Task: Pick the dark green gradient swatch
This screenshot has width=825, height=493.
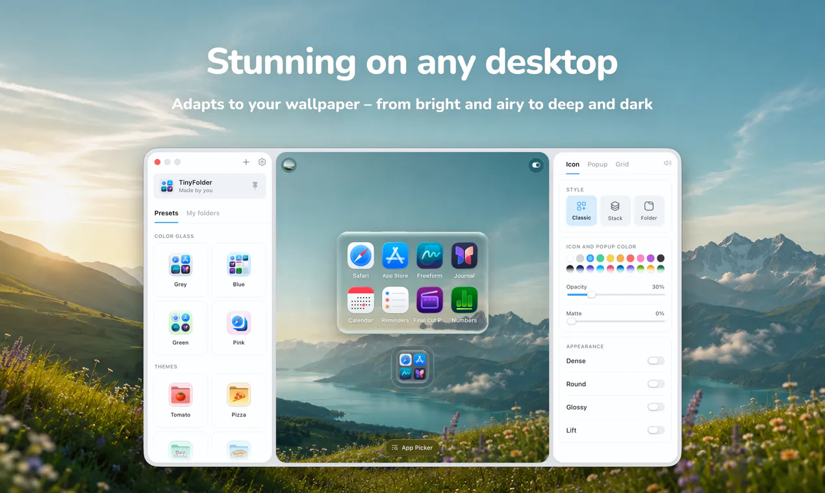Action: (x=661, y=269)
